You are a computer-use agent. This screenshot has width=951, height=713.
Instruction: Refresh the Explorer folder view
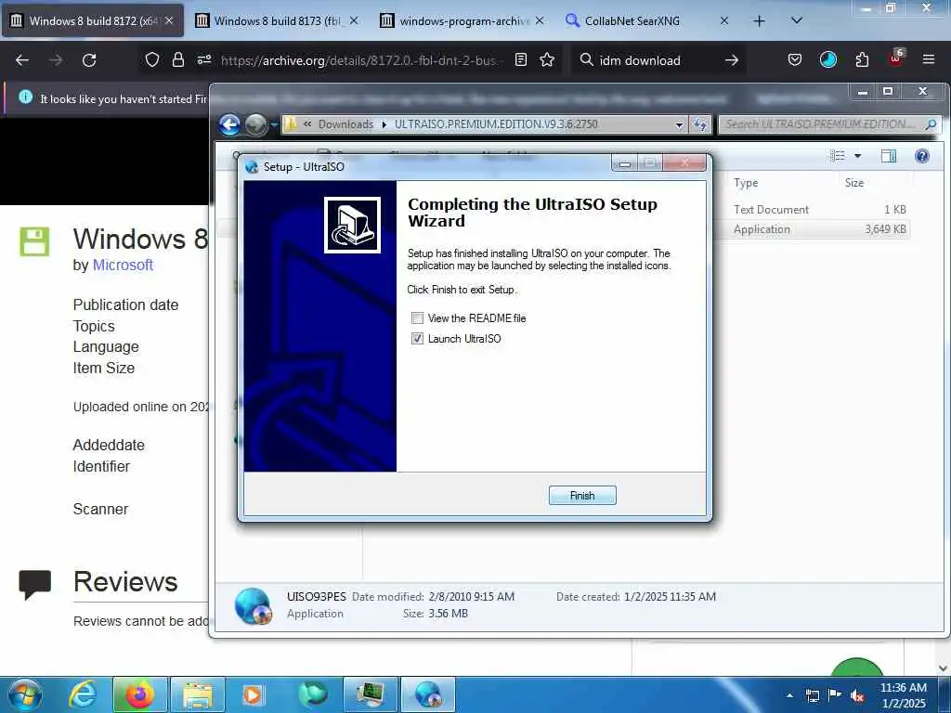coord(700,124)
